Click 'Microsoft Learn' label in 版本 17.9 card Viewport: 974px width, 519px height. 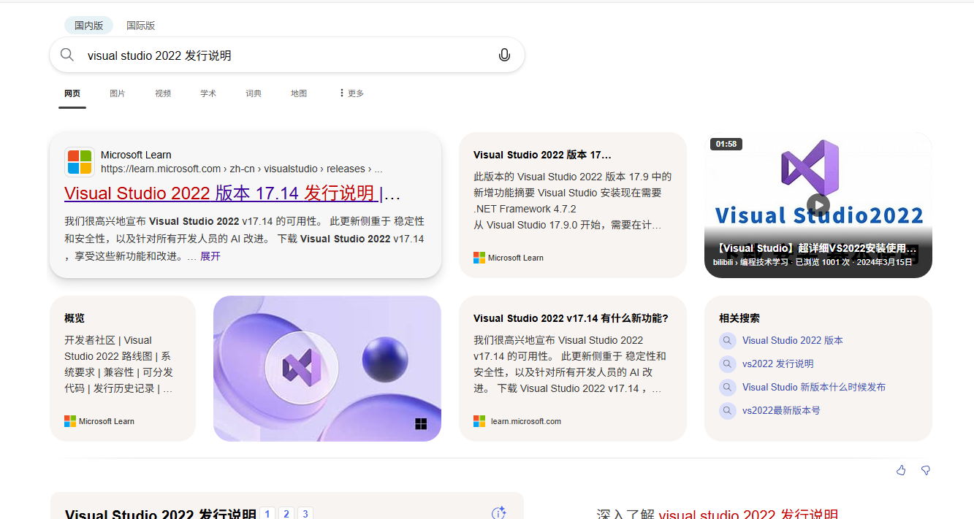coord(516,258)
